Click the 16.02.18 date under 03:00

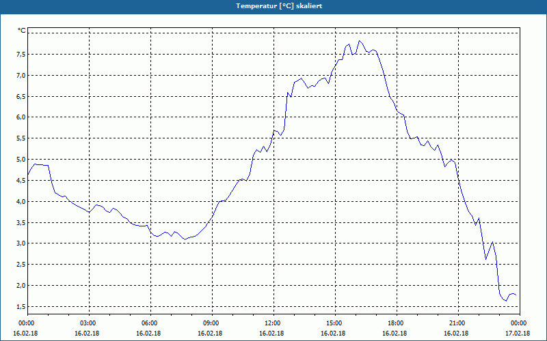87,333
